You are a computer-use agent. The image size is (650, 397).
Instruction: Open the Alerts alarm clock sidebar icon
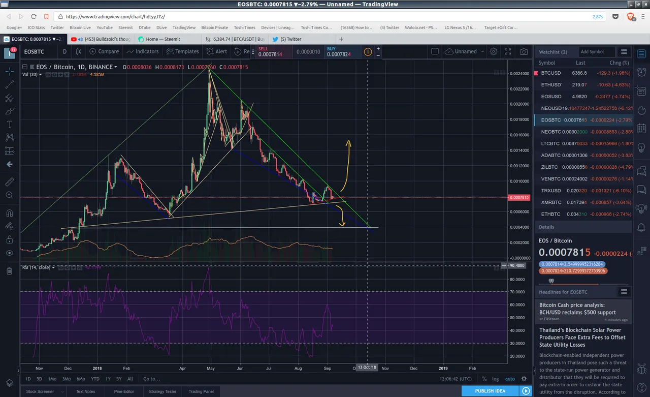(x=641, y=72)
